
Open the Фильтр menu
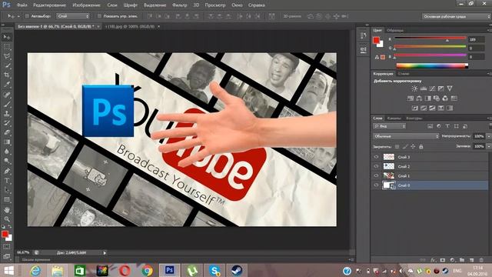pos(179,5)
